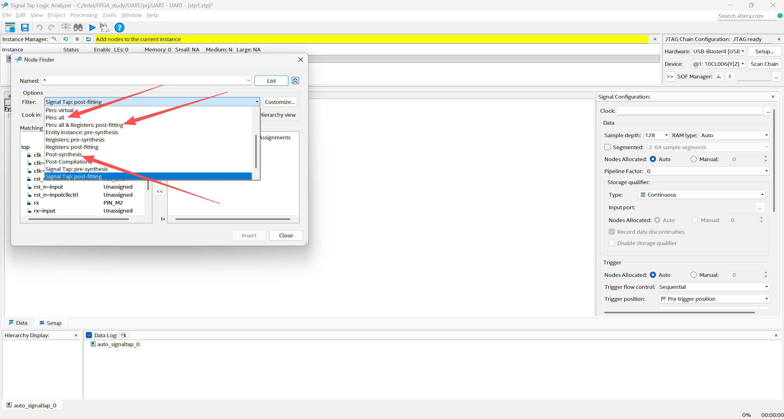Open the Tools menu
This screenshot has height=419, width=784.
tap(109, 15)
